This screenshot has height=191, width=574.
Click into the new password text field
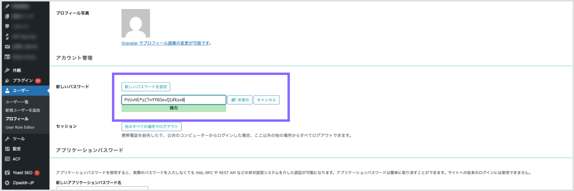click(174, 100)
